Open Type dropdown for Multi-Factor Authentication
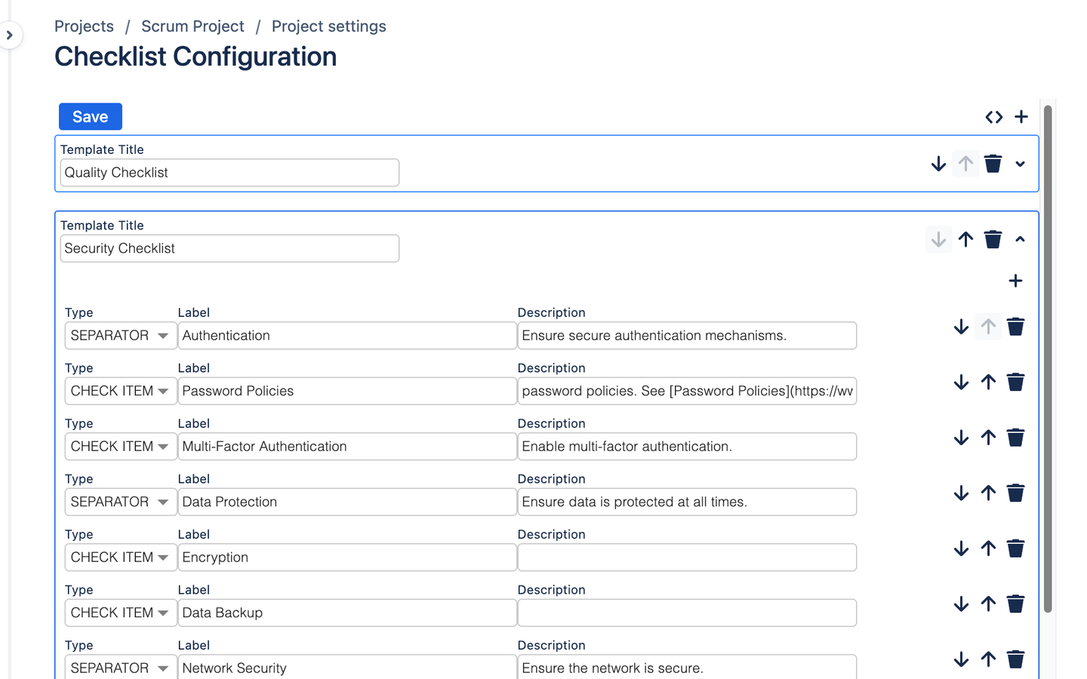 click(x=121, y=447)
